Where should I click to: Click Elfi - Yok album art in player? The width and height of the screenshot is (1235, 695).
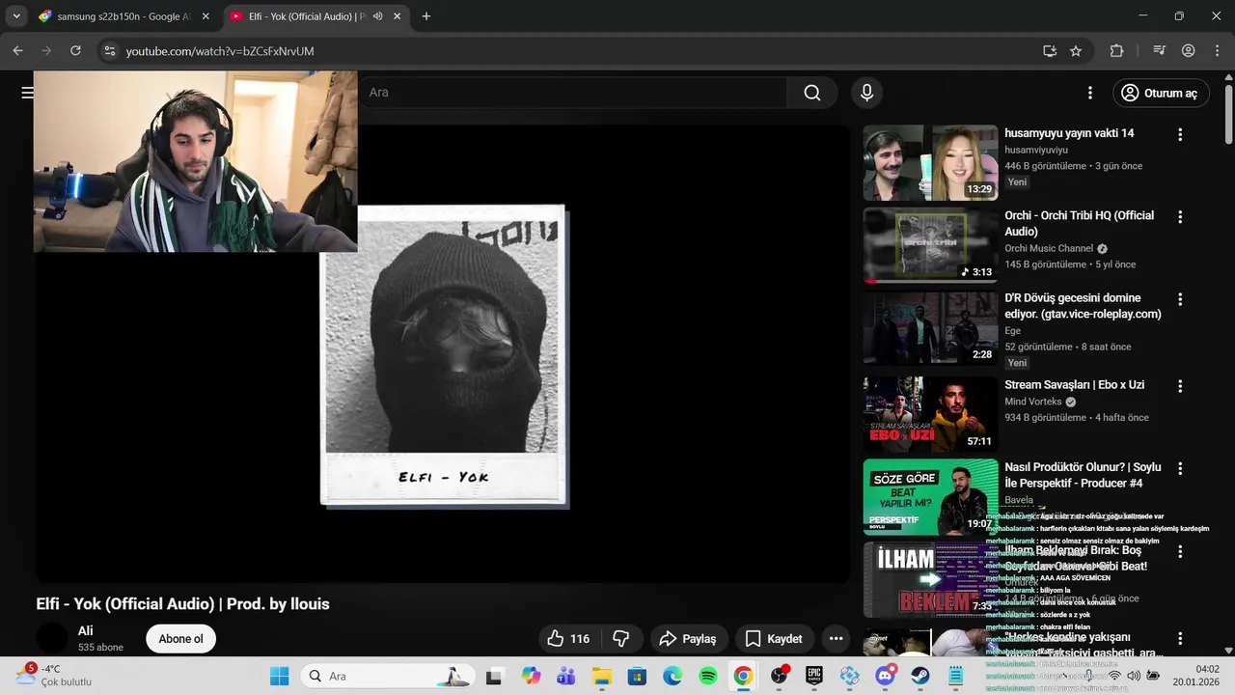coord(444,355)
